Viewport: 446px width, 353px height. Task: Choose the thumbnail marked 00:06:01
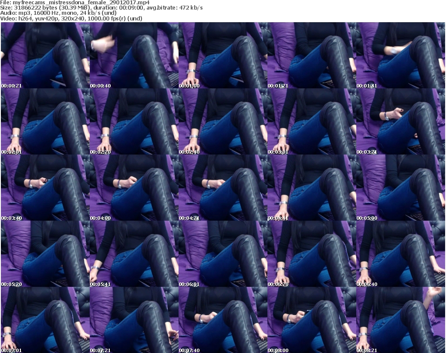pos(223,254)
